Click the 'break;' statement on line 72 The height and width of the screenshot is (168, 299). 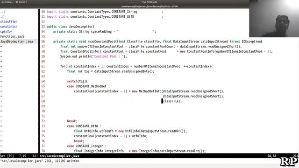pyautogui.click(x=72, y=121)
